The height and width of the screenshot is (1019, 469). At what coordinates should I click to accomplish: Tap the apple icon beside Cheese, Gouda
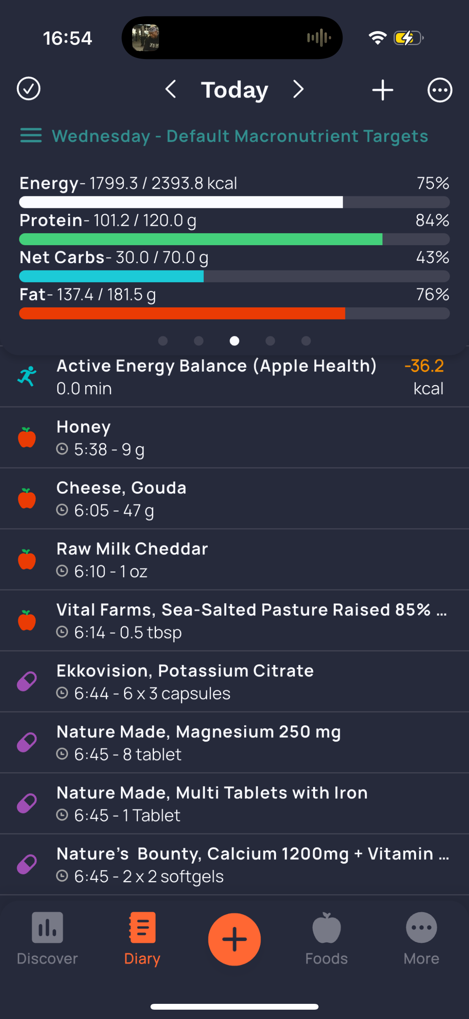(27, 498)
